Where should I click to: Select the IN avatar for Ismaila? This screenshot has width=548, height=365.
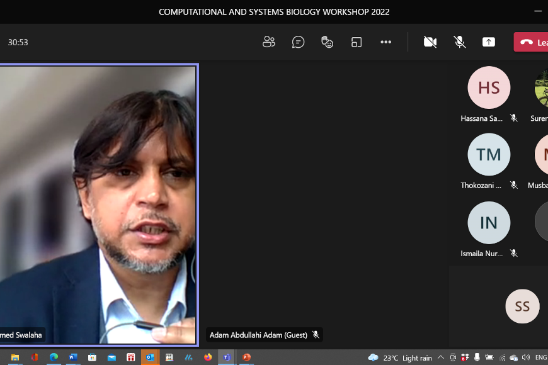coord(489,223)
